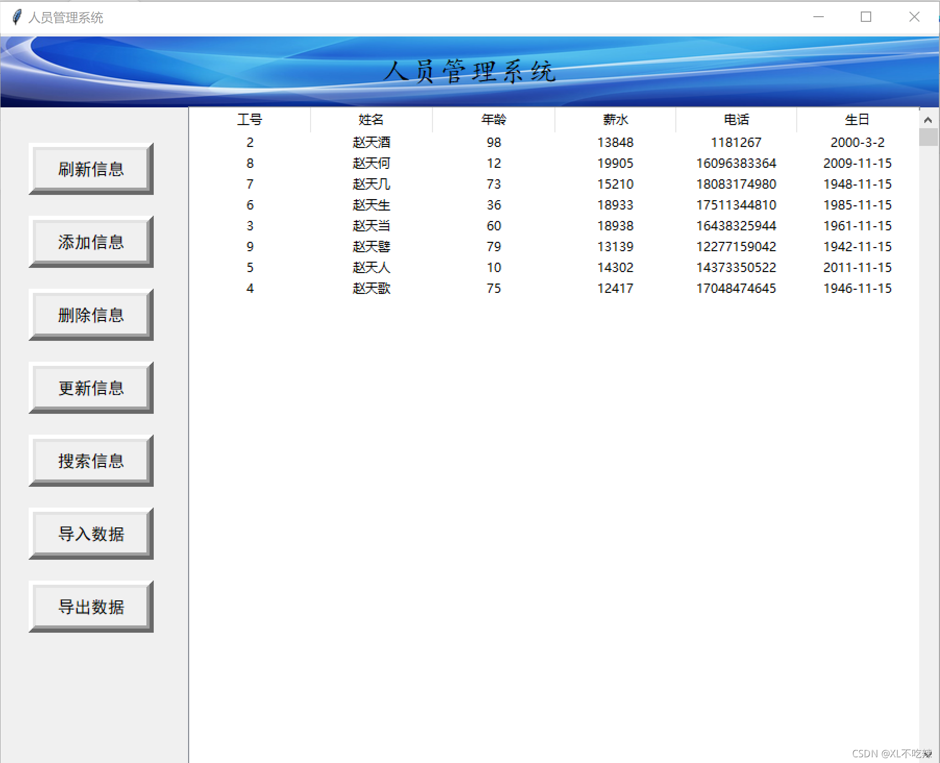The image size is (940, 763).
Task: Select the row named 赵天当
Action: 554,226
